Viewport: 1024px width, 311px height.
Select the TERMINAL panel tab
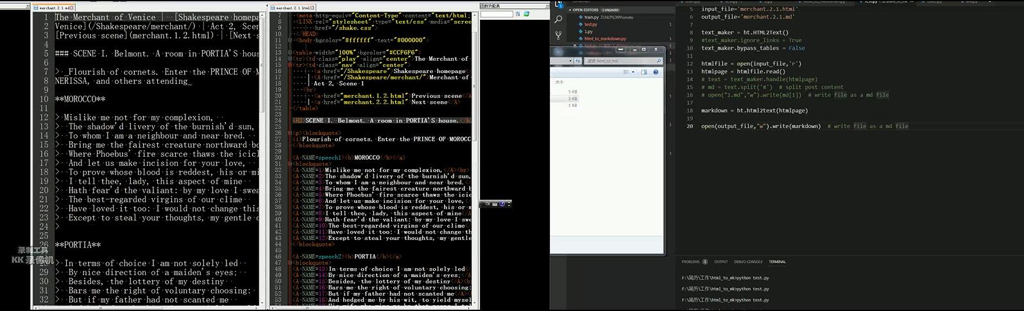click(777, 262)
